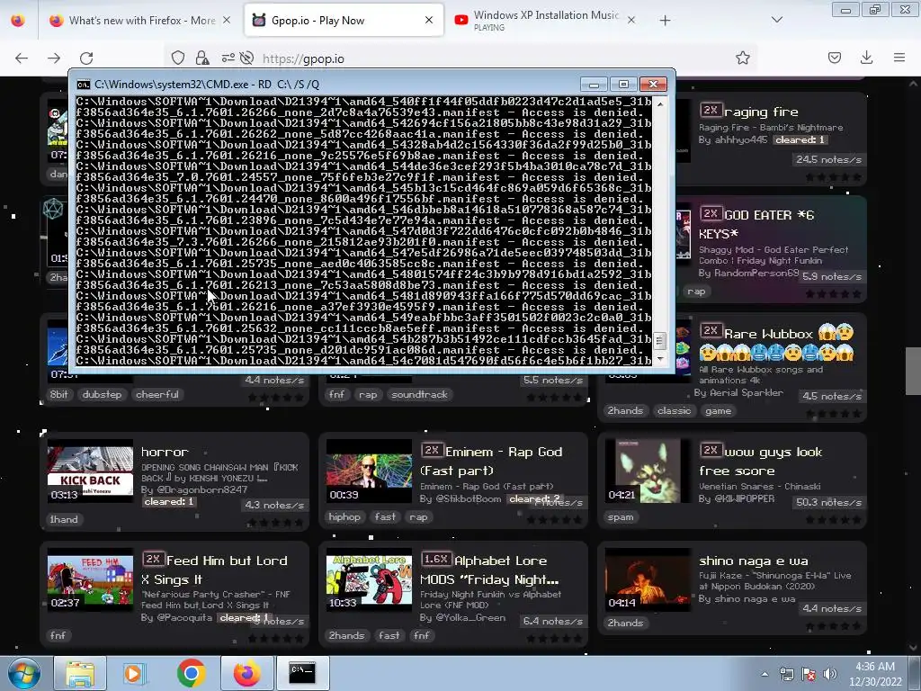Open Windows Explorer from the taskbar

tap(80, 673)
